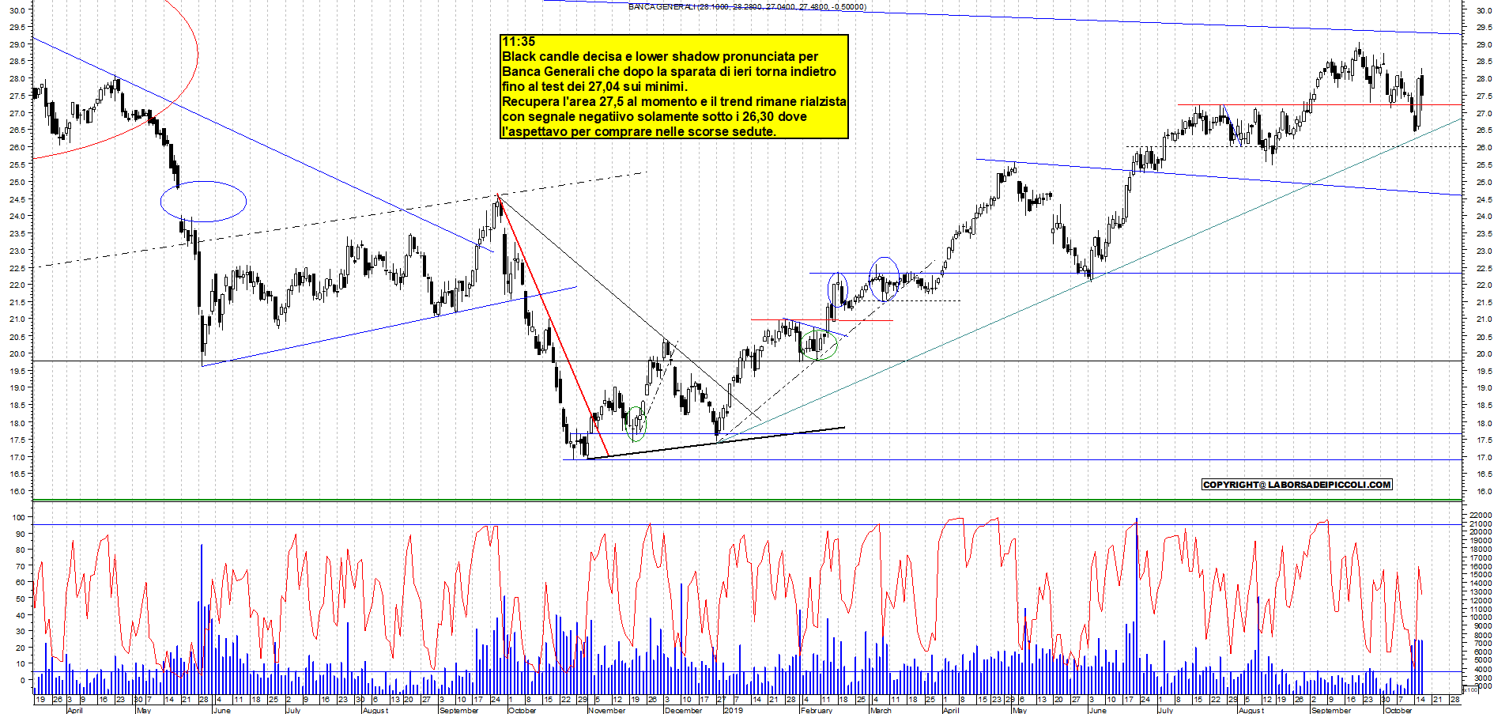1494x714 pixels.
Task: Click the BANCA GENERALI chart title quote line
Action: pos(747,7)
